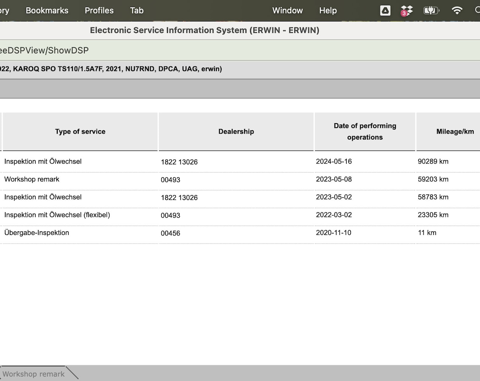Click the Type of service column header
This screenshot has height=381, width=480.
(80, 131)
